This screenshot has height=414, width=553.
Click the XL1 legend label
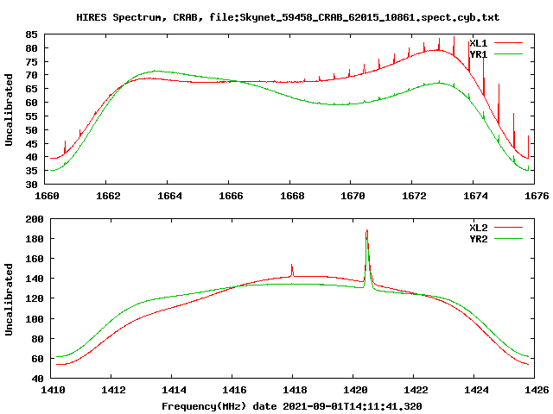pyautogui.click(x=479, y=43)
